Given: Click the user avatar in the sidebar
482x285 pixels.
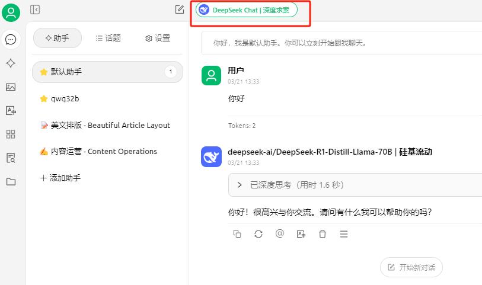Looking at the screenshot, I should (11, 12).
